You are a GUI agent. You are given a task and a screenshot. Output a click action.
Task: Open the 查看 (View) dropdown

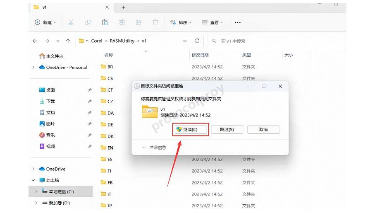213,22
